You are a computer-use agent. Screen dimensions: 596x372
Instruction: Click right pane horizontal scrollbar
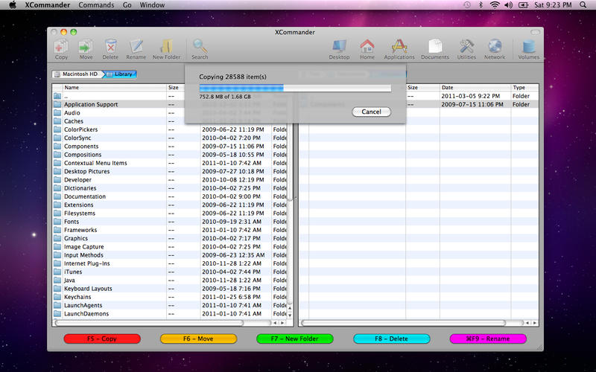tap(403, 323)
